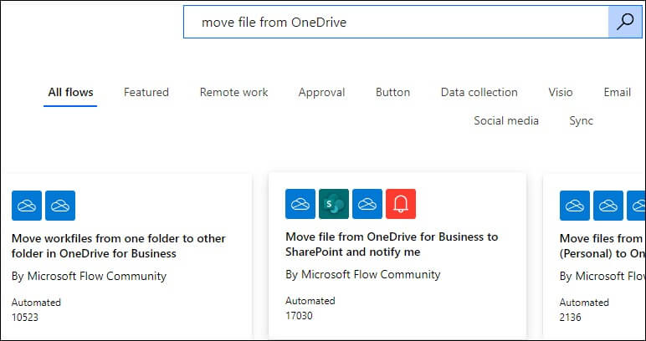Image resolution: width=646 pixels, height=341 pixels.
Task: Click OneDrive icon left of bell icon
Action: coord(367,204)
